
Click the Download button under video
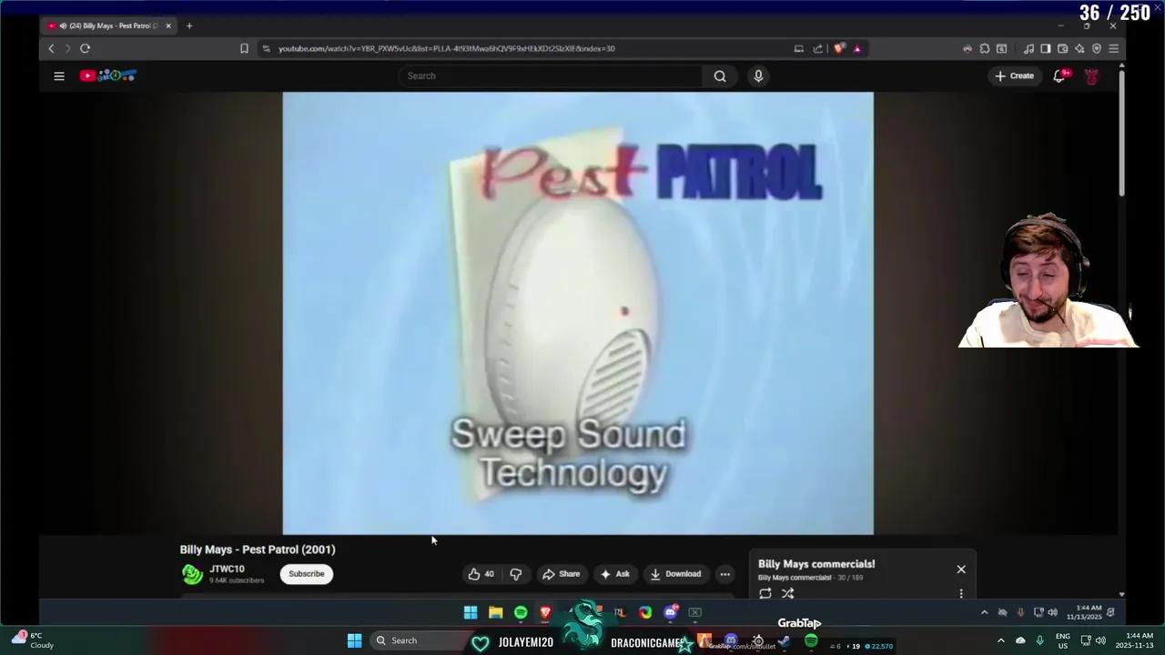pyautogui.click(x=675, y=574)
